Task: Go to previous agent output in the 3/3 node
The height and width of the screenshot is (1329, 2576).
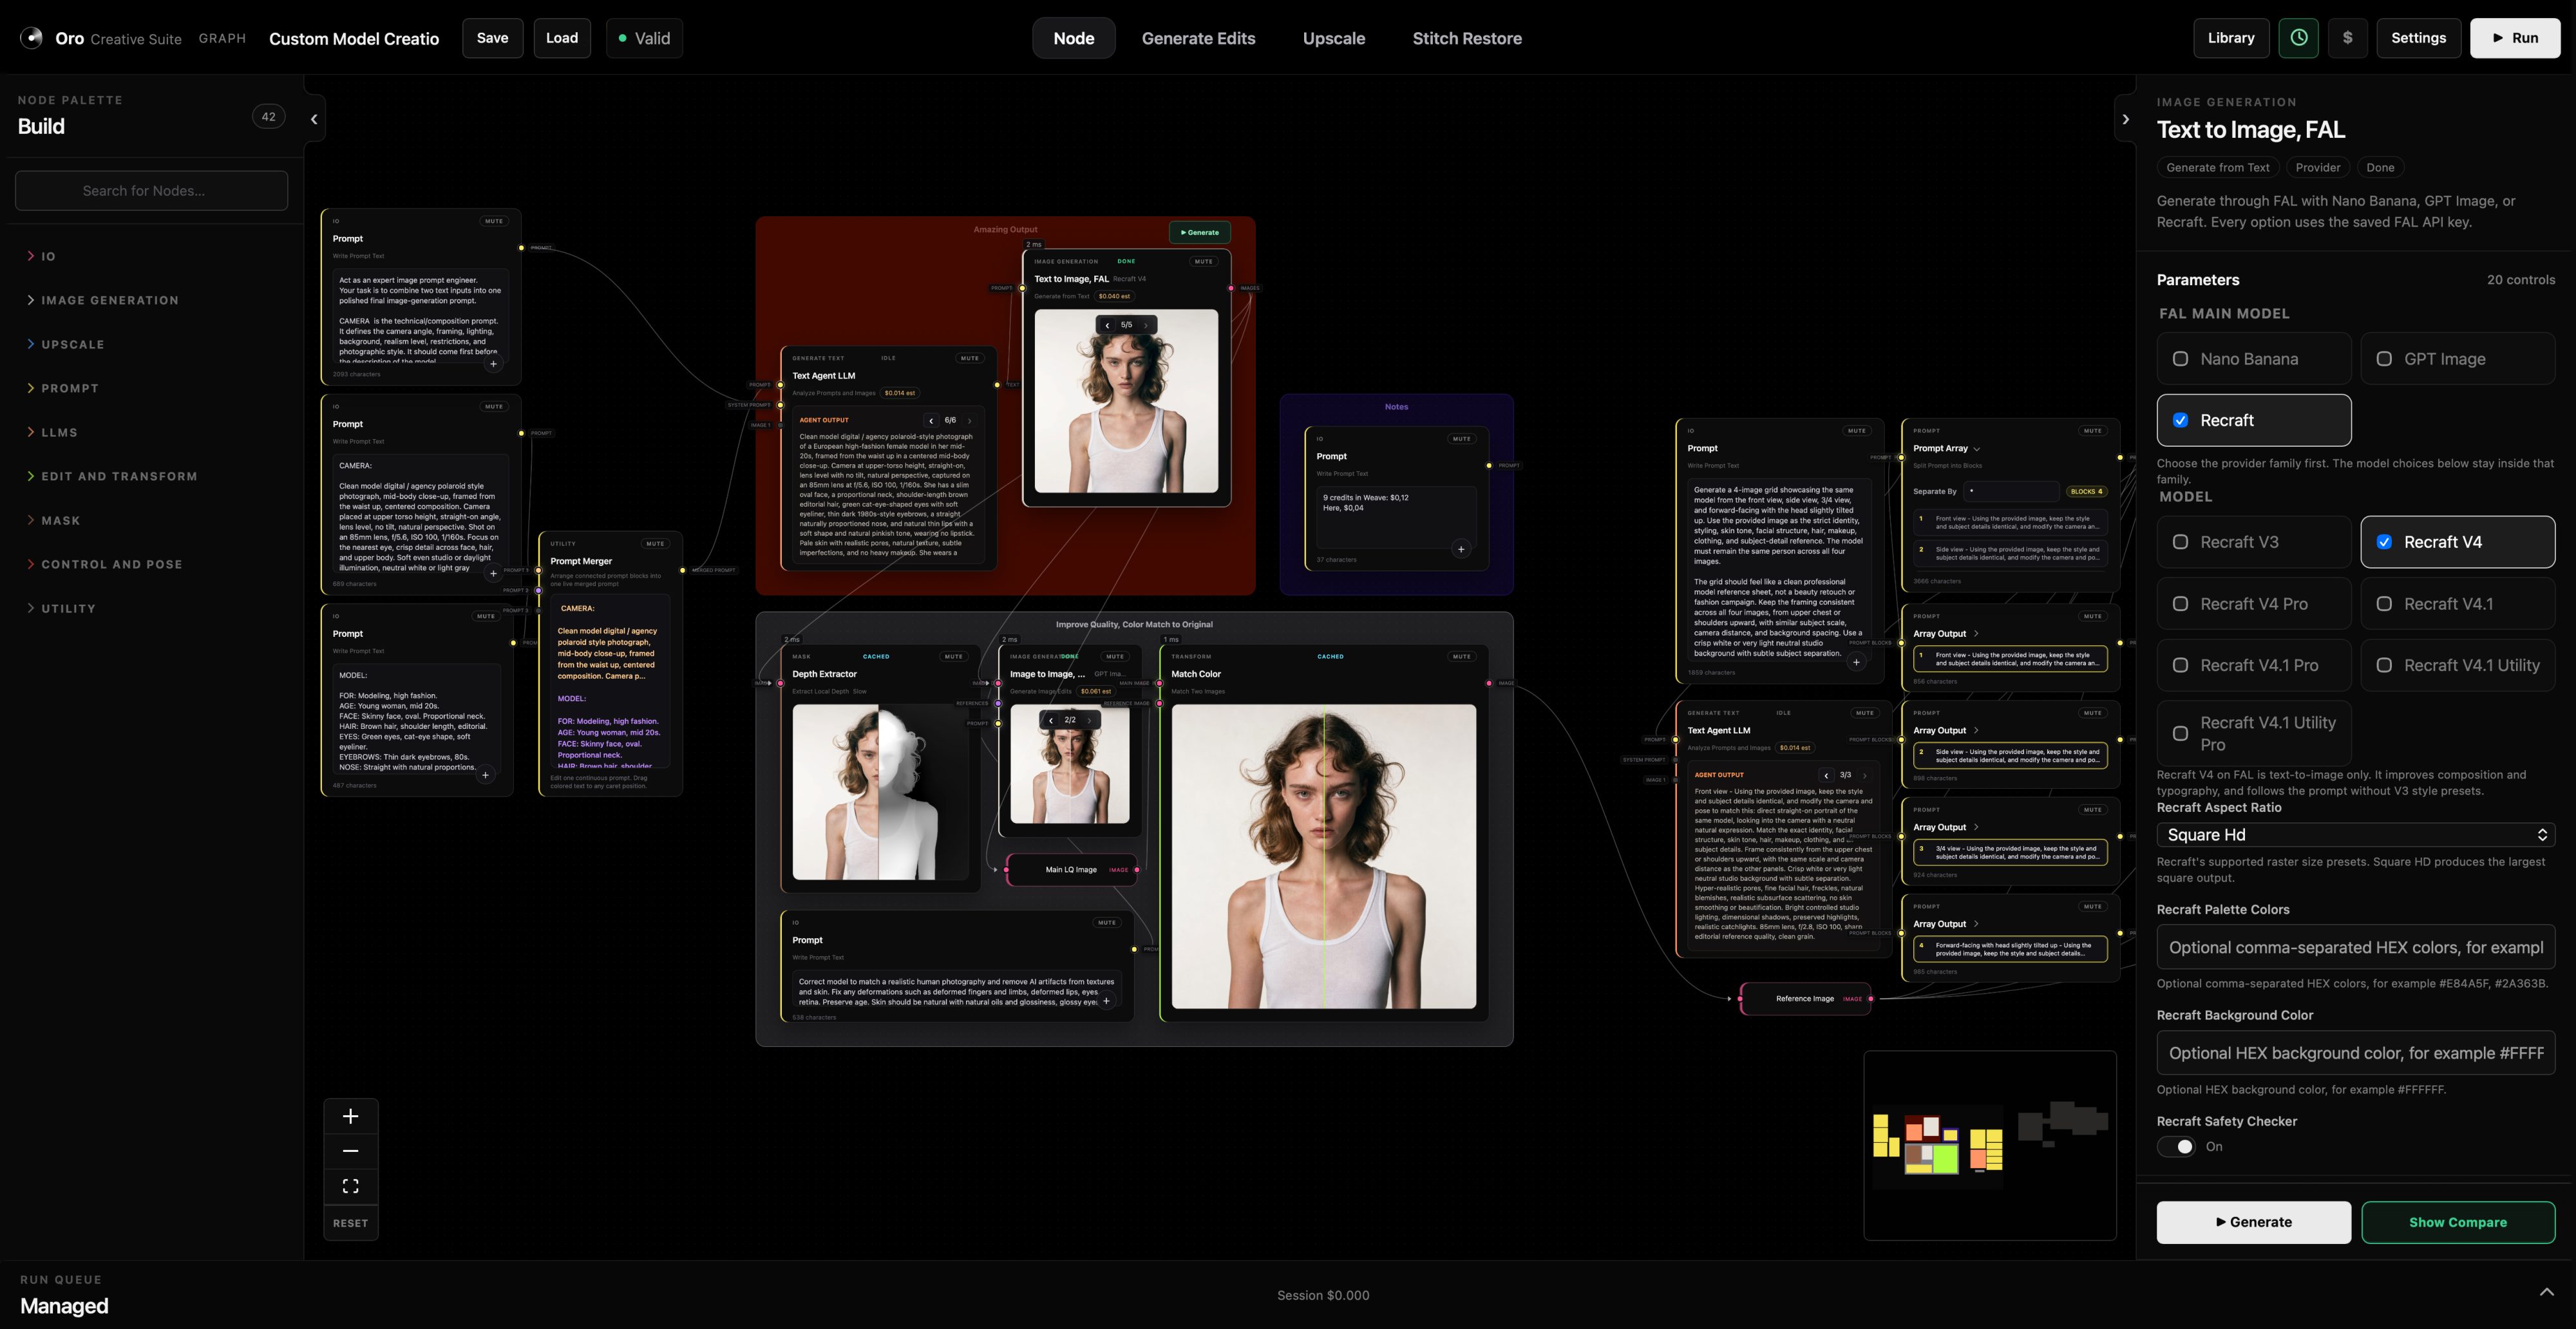Action: (1826, 775)
